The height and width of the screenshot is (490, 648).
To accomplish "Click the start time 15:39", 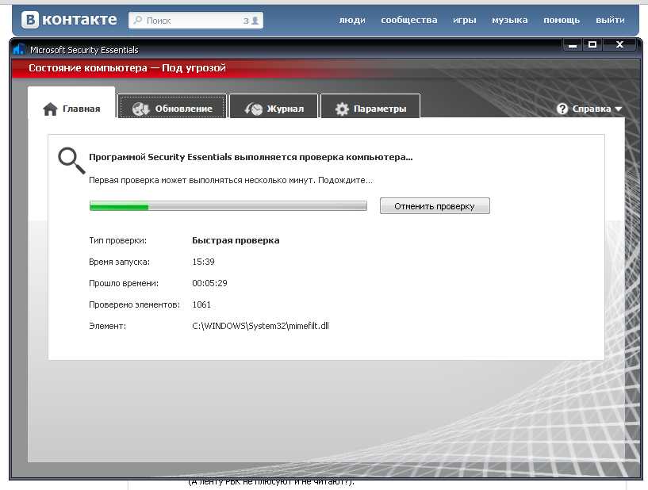I will click(x=203, y=262).
